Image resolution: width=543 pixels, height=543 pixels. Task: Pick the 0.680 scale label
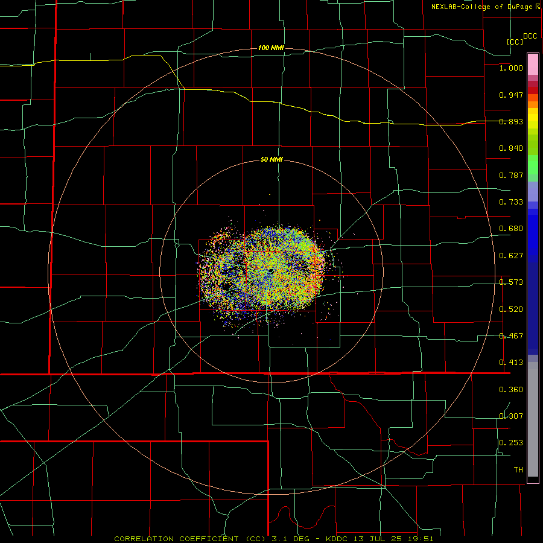(x=511, y=229)
